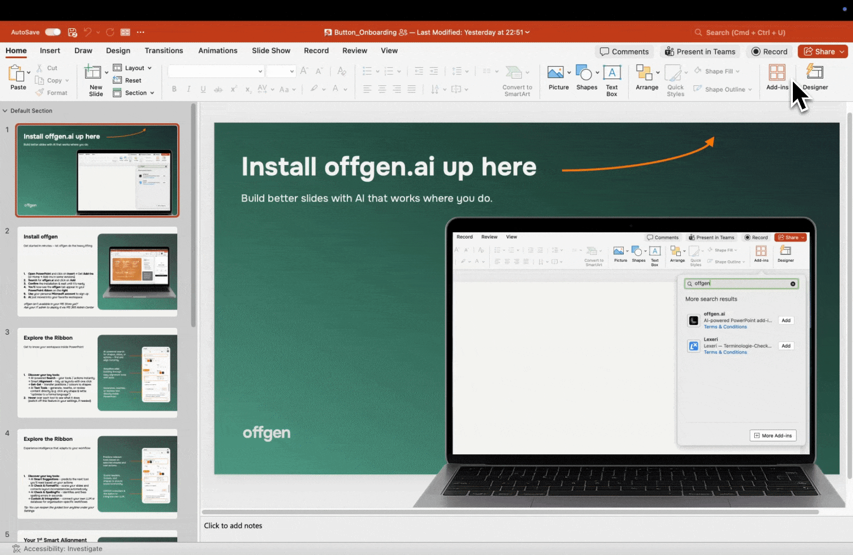This screenshot has width=853, height=555.
Task: Open the Review ribbon tab
Action: [x=355, y=50]
